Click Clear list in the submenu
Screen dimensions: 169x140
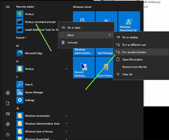coord(141,74)
